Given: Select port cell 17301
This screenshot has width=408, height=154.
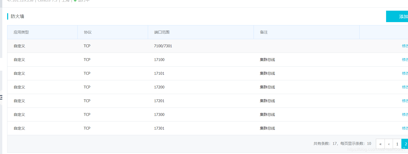Looking at the screenshot, I should (x=159, y=128).
